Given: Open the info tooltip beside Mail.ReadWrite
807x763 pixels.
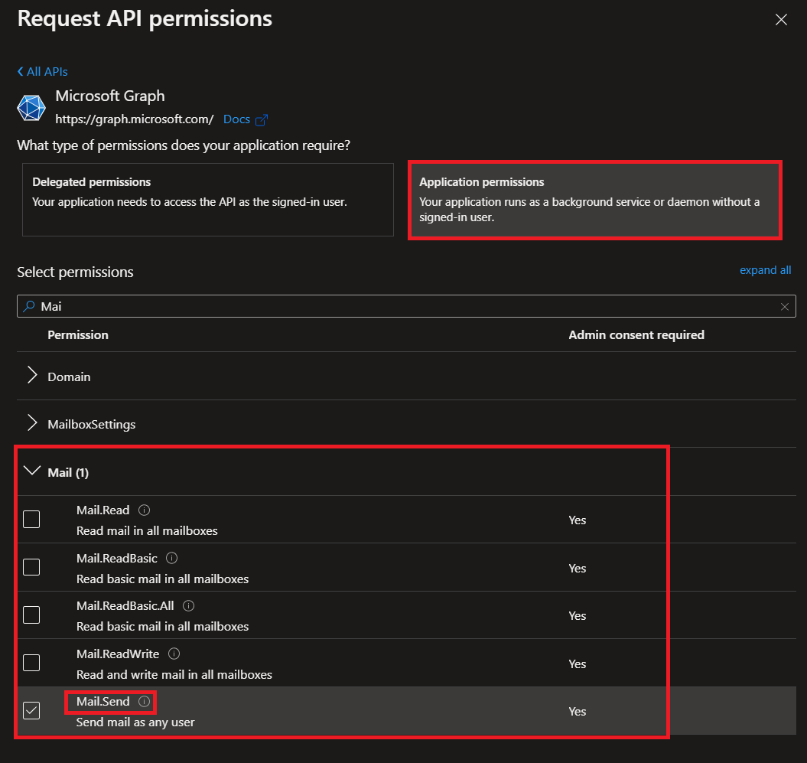Looking at the screenshot, I should point(174,654).
